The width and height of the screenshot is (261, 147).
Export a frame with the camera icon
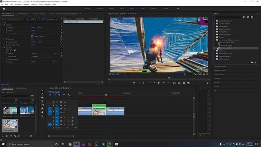coord(184,83)
